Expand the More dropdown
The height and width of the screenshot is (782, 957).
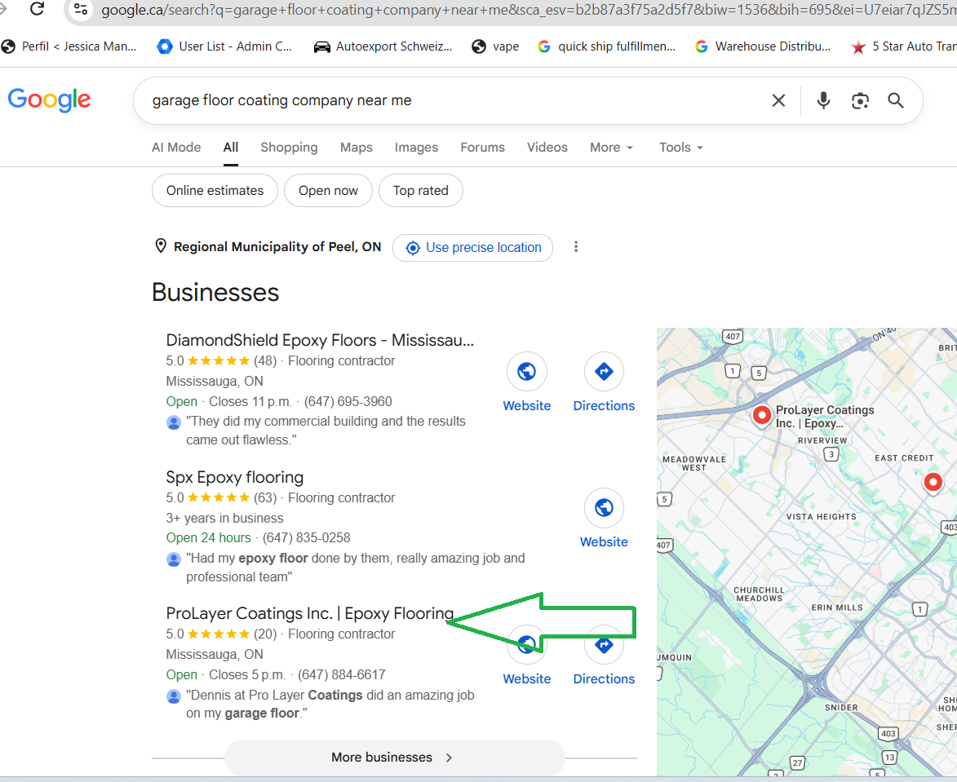coord(612,147)
